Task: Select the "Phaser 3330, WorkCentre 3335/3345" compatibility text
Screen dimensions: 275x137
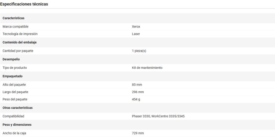Action: (158, 116)
